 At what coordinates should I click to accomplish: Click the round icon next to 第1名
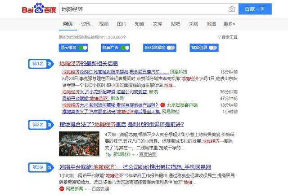49,64
